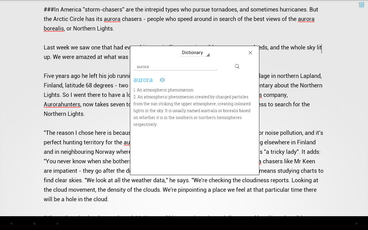Click the magnifier search icon in dictionary
The image size is (368, 230).
(237, 66)
